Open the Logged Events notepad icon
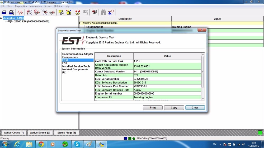264x148 pixels. coord(52,12)
